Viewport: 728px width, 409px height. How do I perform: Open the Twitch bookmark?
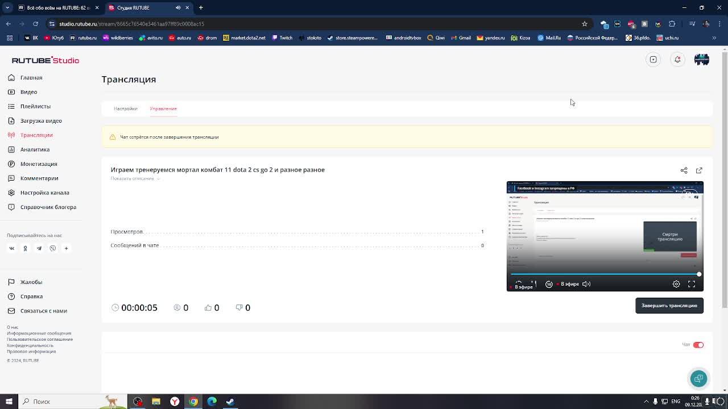pyautogui.click(x=282, y=38)
